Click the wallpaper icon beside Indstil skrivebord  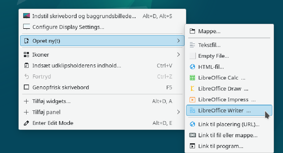[27, 16]
